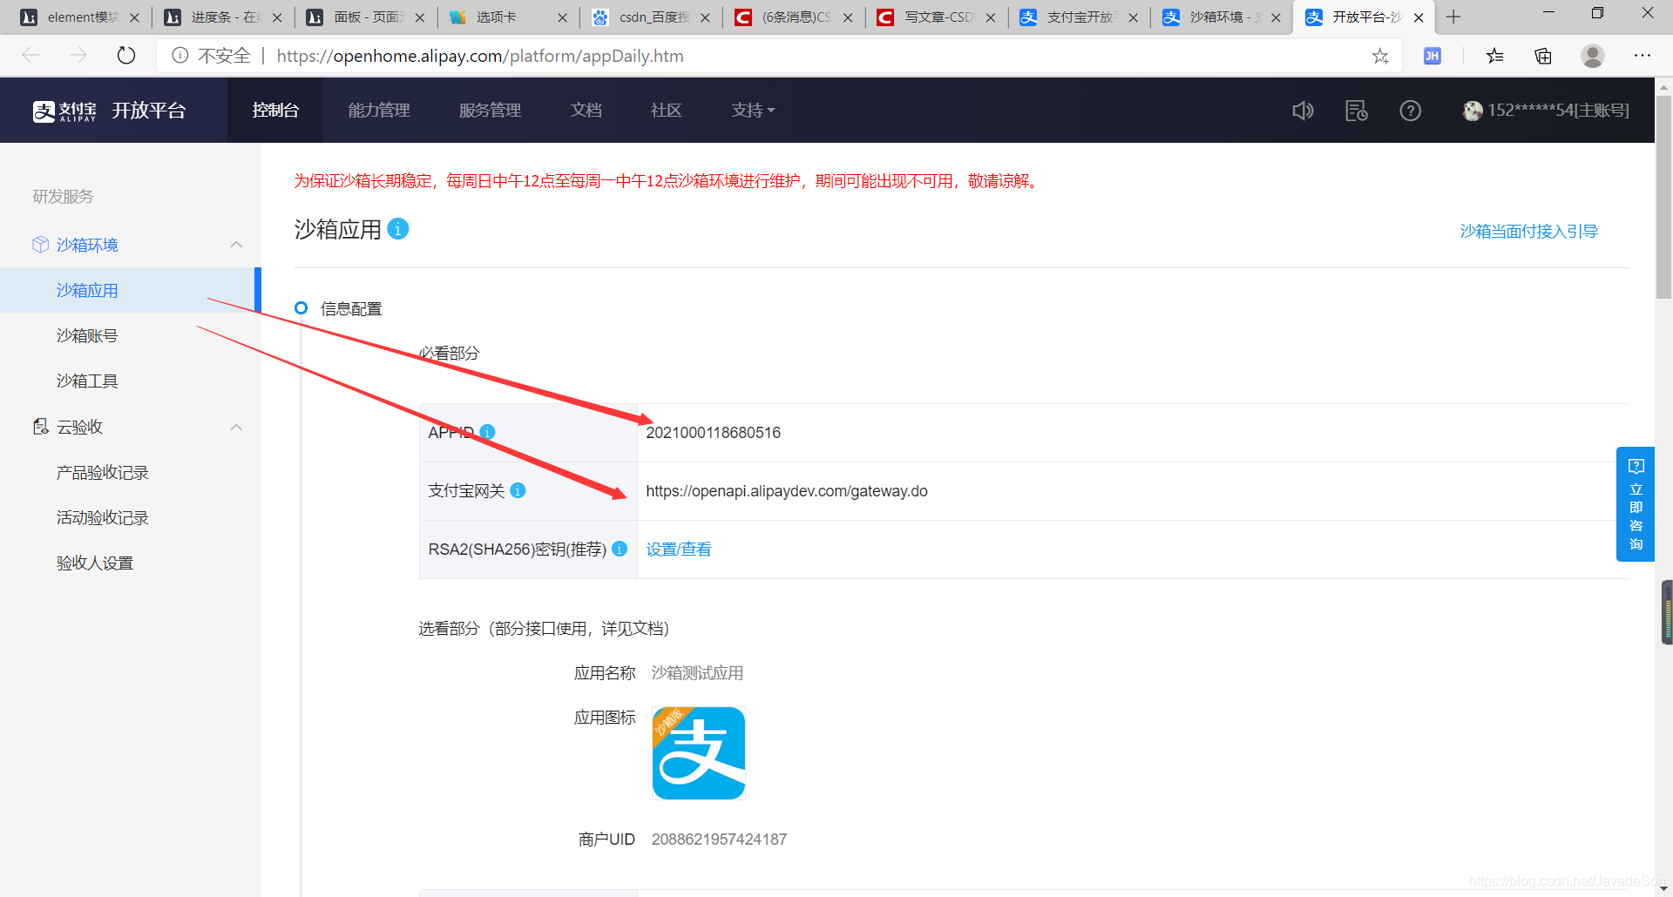Click the scrollbar down arrow
The image size is (1673, 897).
pyautogui.click(x=1663, y=887)
